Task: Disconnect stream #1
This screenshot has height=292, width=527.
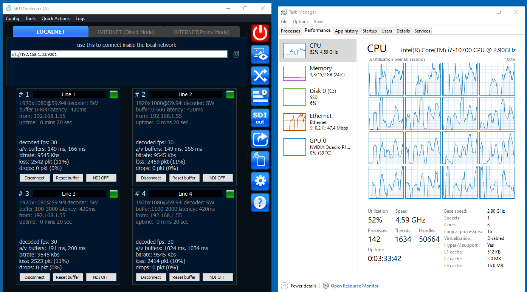Action: [35, 178]
